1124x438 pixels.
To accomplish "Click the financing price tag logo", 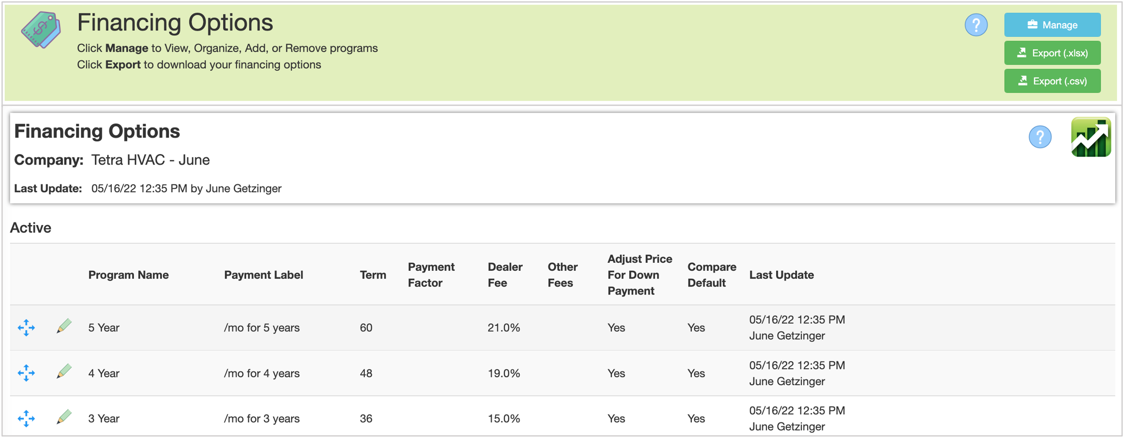I will (x=41, y=30).
